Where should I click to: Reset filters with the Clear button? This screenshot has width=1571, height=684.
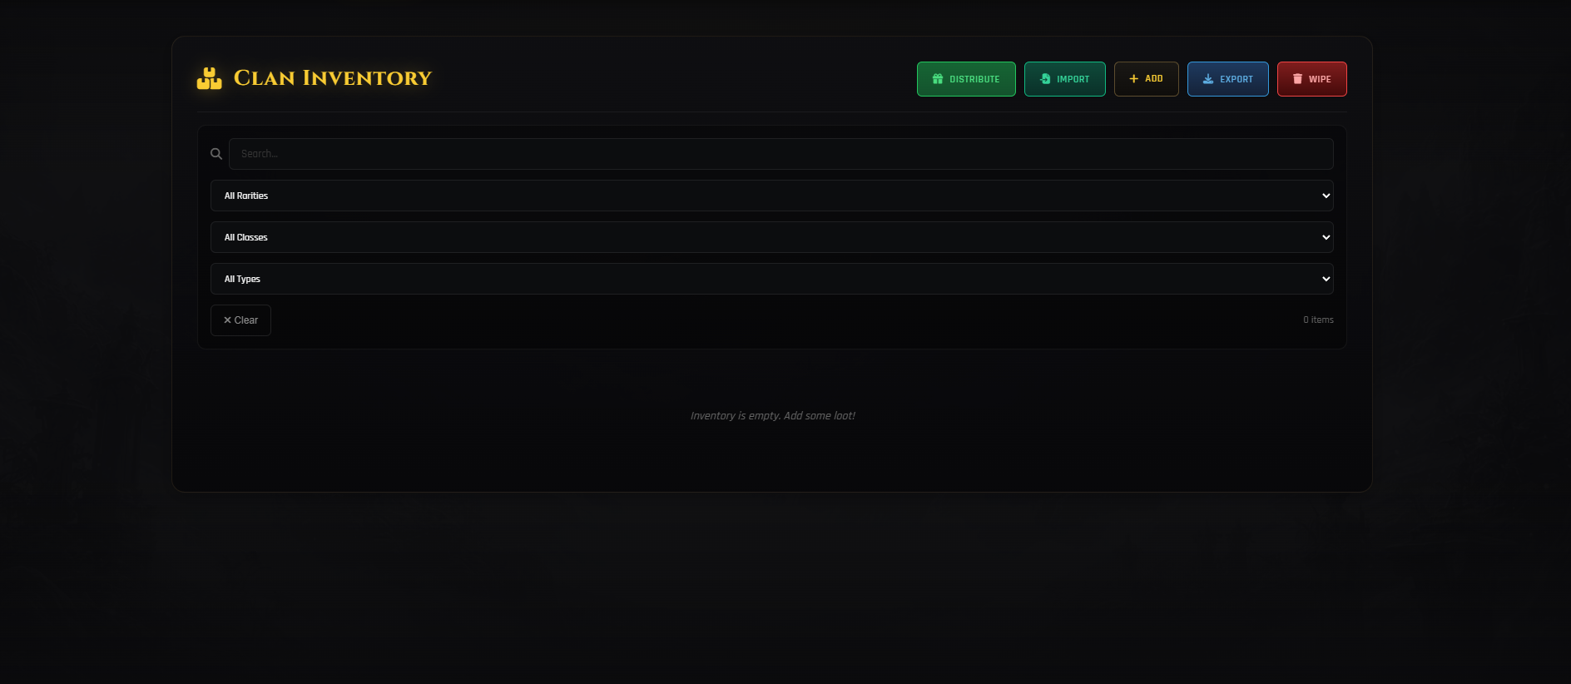pyautogui.click(x=241, y=320)
